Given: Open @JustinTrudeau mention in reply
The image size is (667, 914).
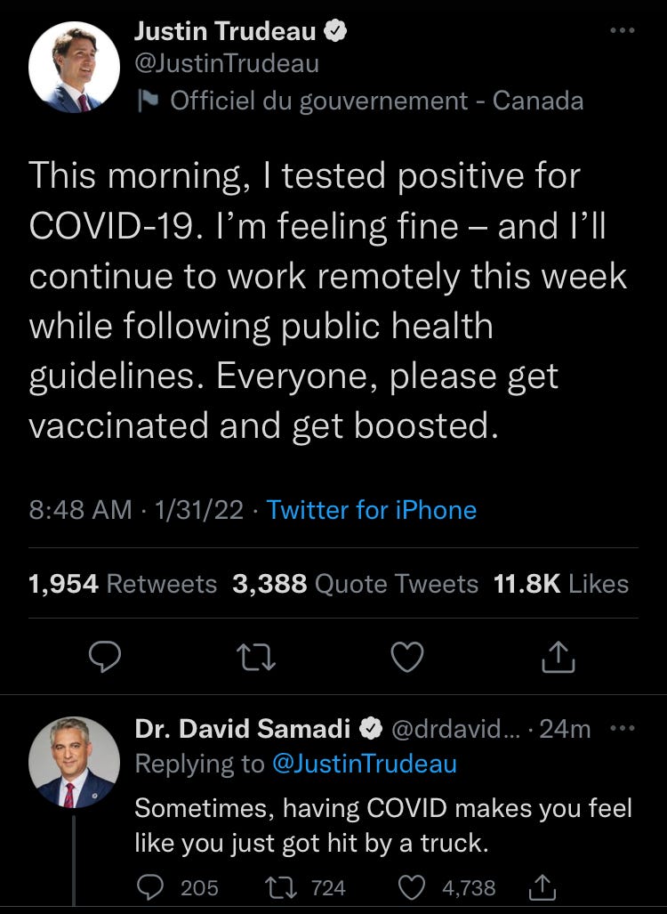Looking at the screenshot, I should point(365,764).
